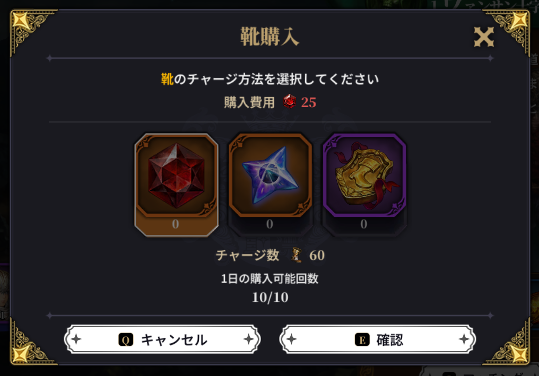Image resolution: width=539 pixels, height=376 pixels.
Task: Click the 0 count under red gem
Action: tap(175, 224)
